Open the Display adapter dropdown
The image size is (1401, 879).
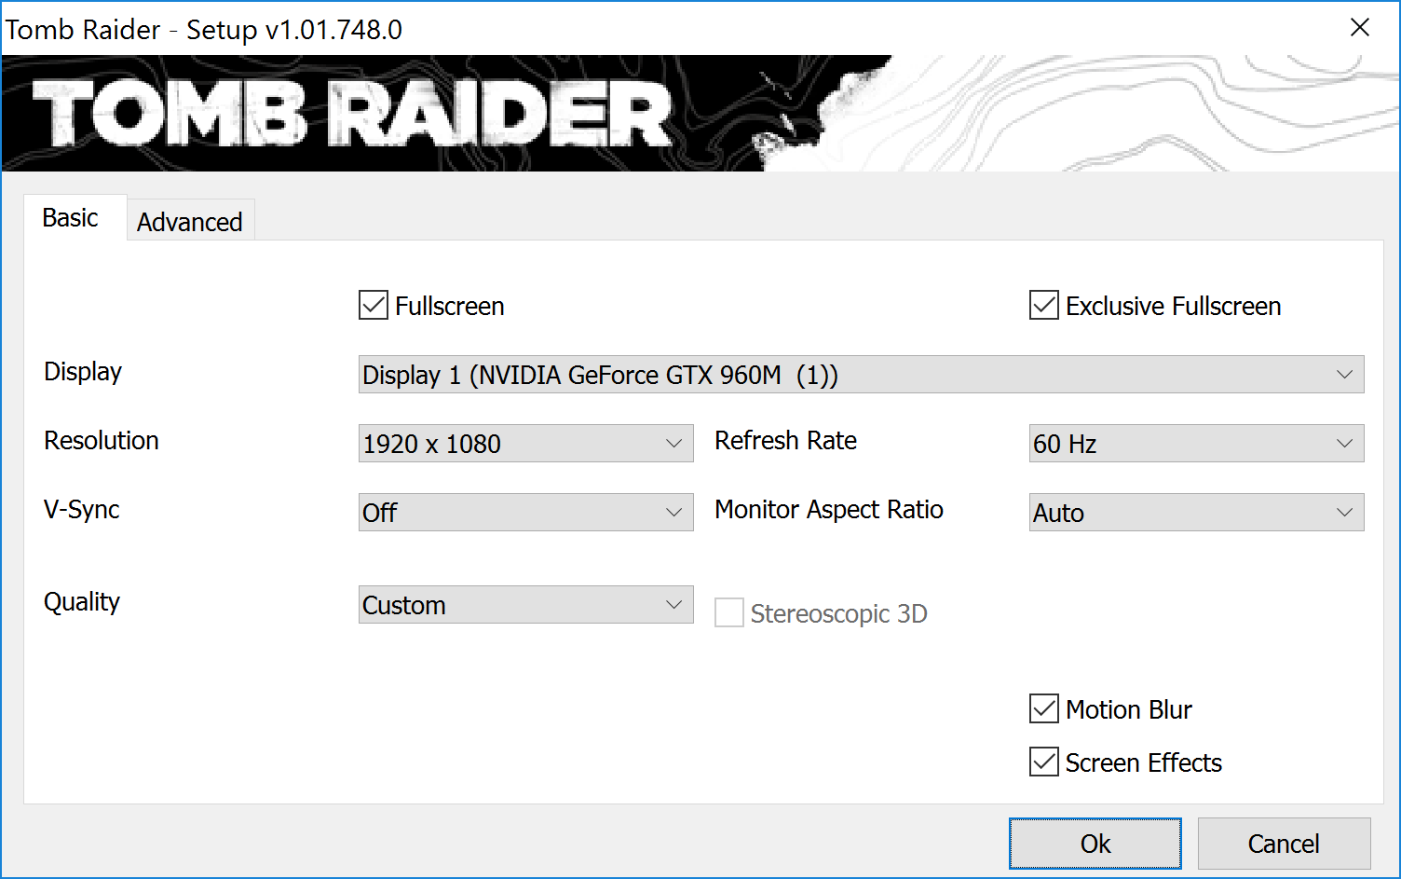861,375
